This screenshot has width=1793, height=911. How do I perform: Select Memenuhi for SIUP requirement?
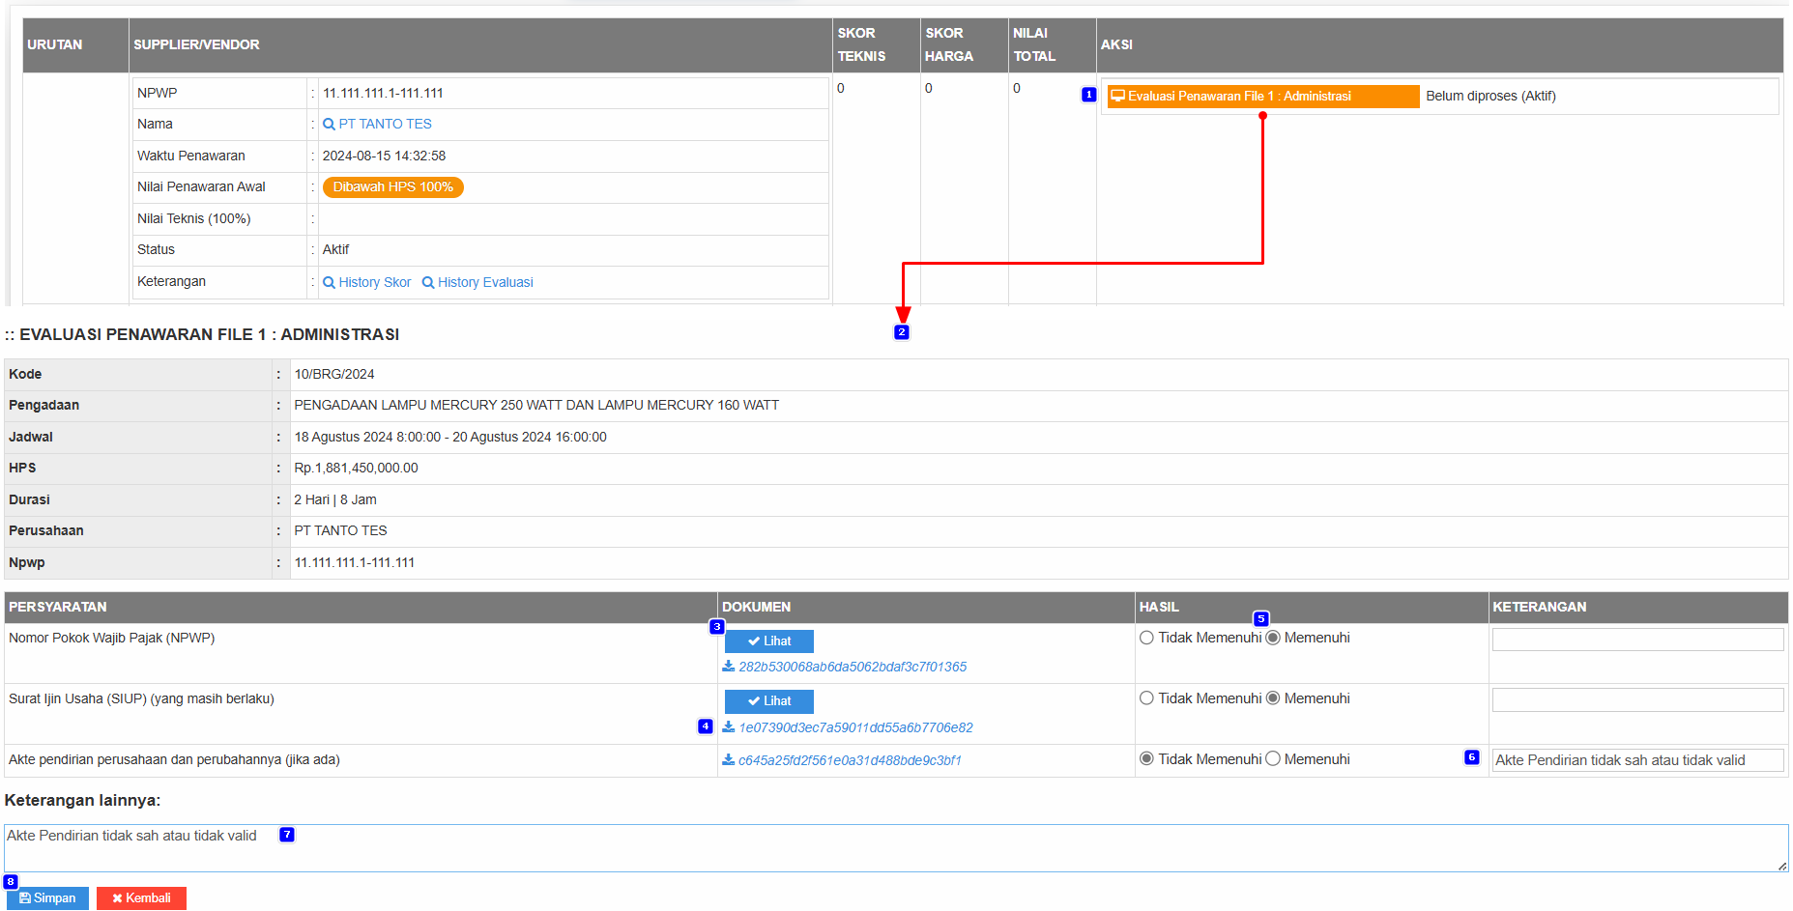[x=1273, y=698]
